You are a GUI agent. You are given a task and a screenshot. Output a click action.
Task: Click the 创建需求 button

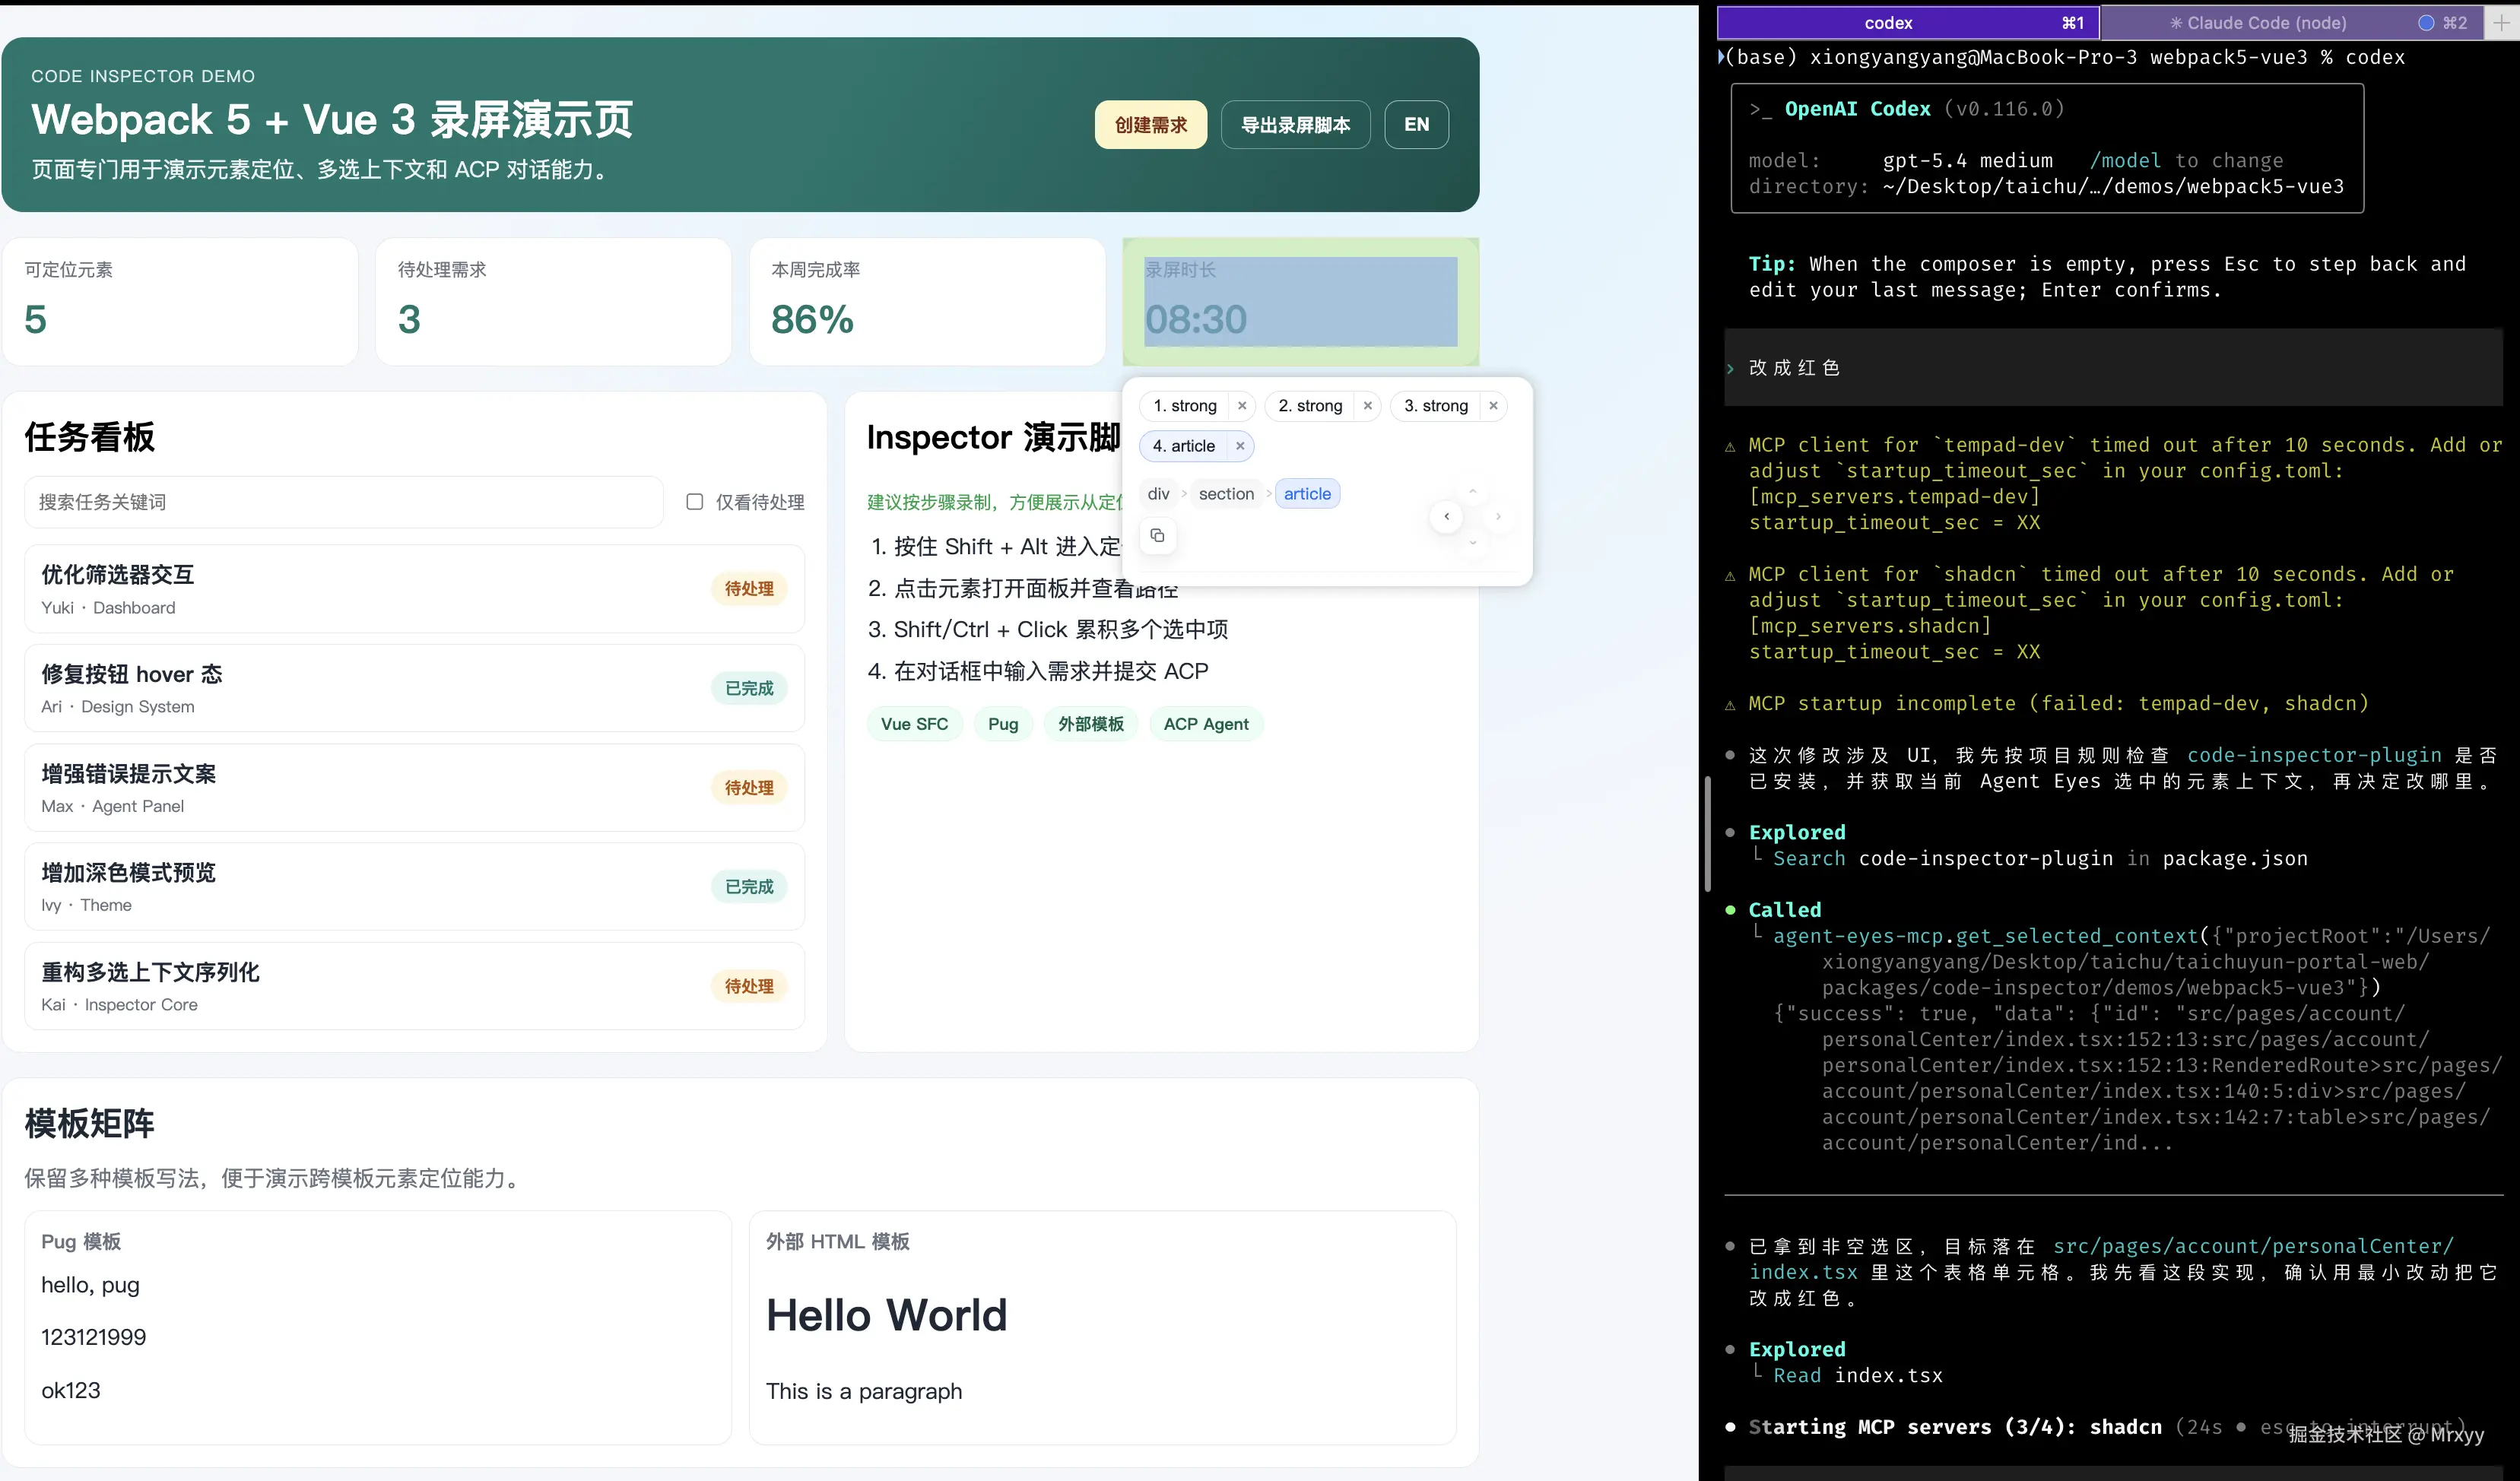click(1150, 125)
